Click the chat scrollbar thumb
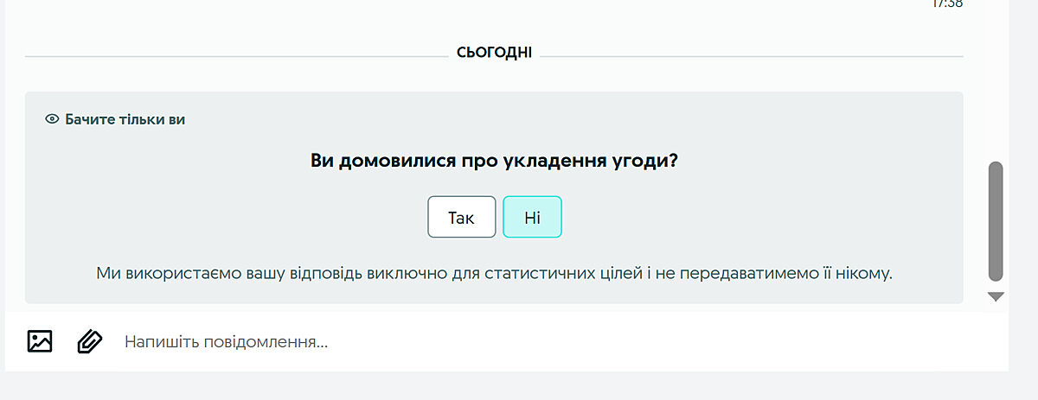1038x400 pixels. (995, 220)
